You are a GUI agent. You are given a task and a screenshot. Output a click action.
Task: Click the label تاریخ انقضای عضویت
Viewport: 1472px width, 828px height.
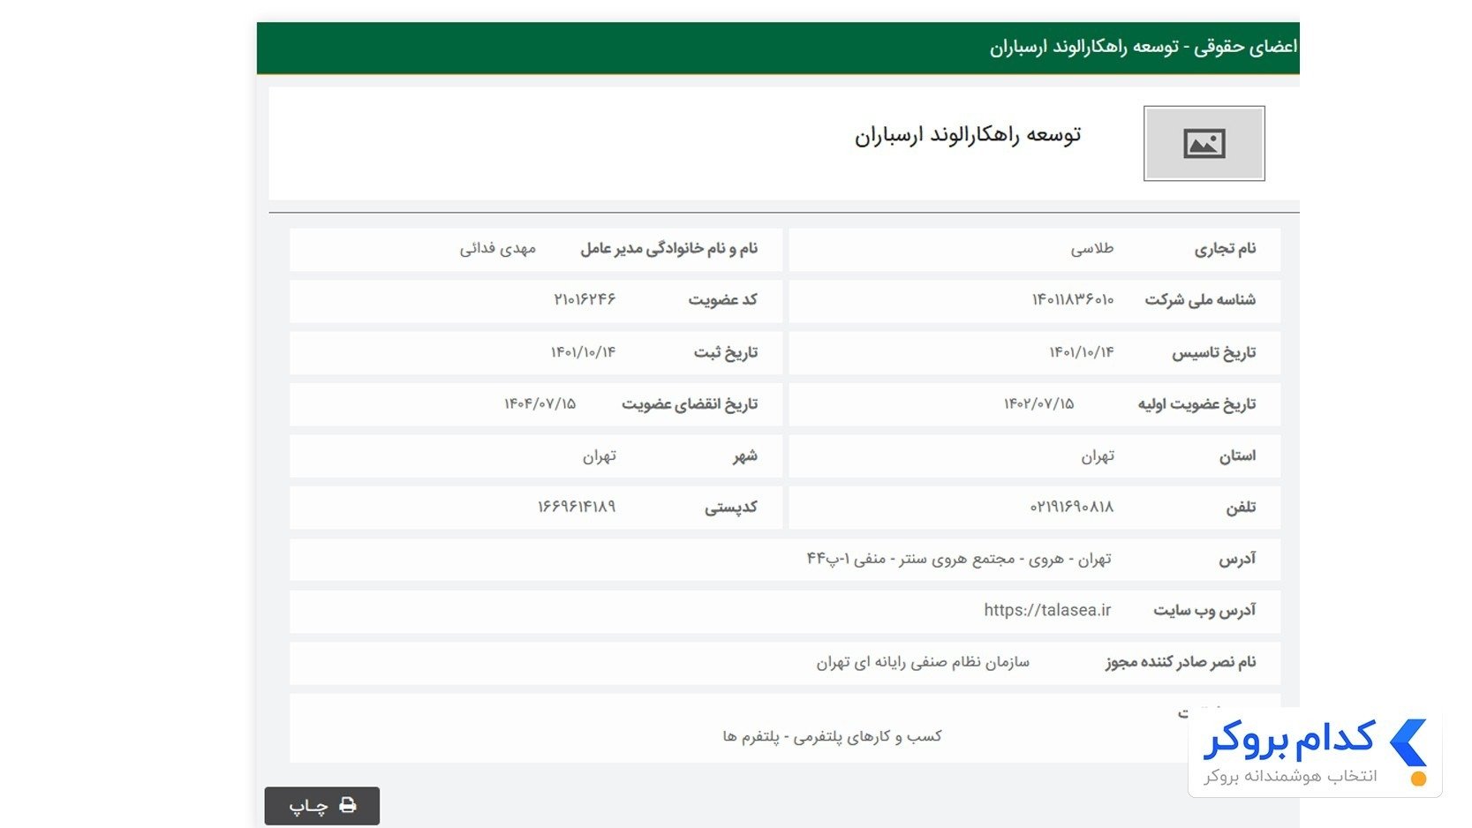[x=690, y=403]
